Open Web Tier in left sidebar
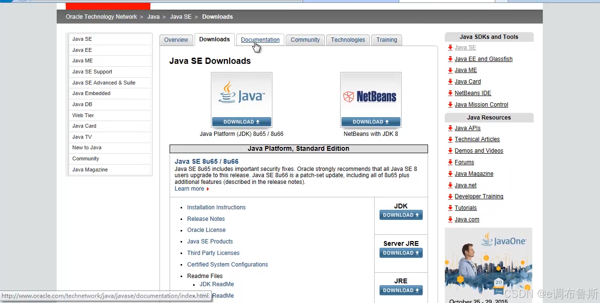This screenshot has width=600, height=303. coord(110,115)
